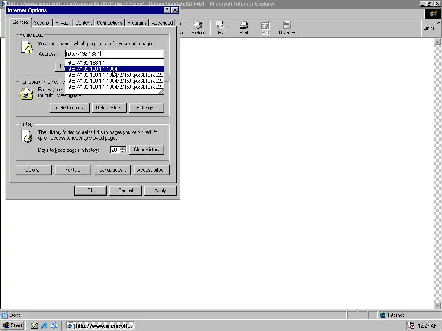Viewport: 442px width, 331px height.
Task: Click the scrollbar down arrow in browser
Action: 438,306
